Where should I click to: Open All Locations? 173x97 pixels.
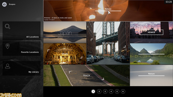tap(22, 31)
